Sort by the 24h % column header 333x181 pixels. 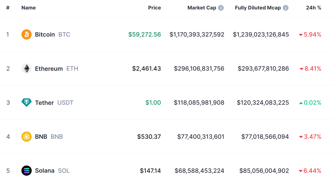click(313, 8)
